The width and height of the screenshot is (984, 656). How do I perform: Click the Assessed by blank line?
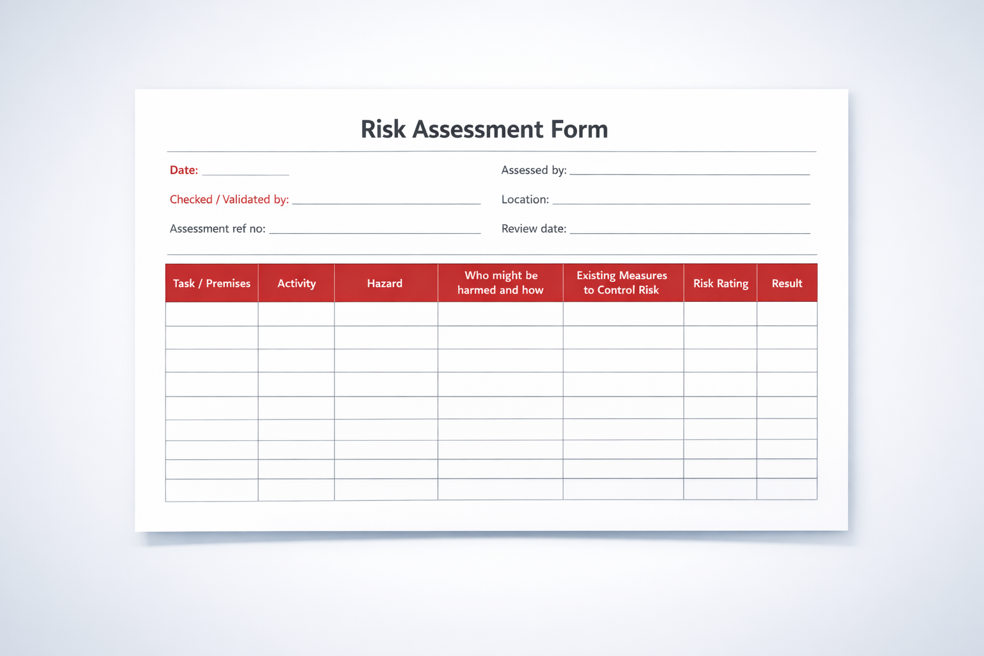click(x=690, y=174)
